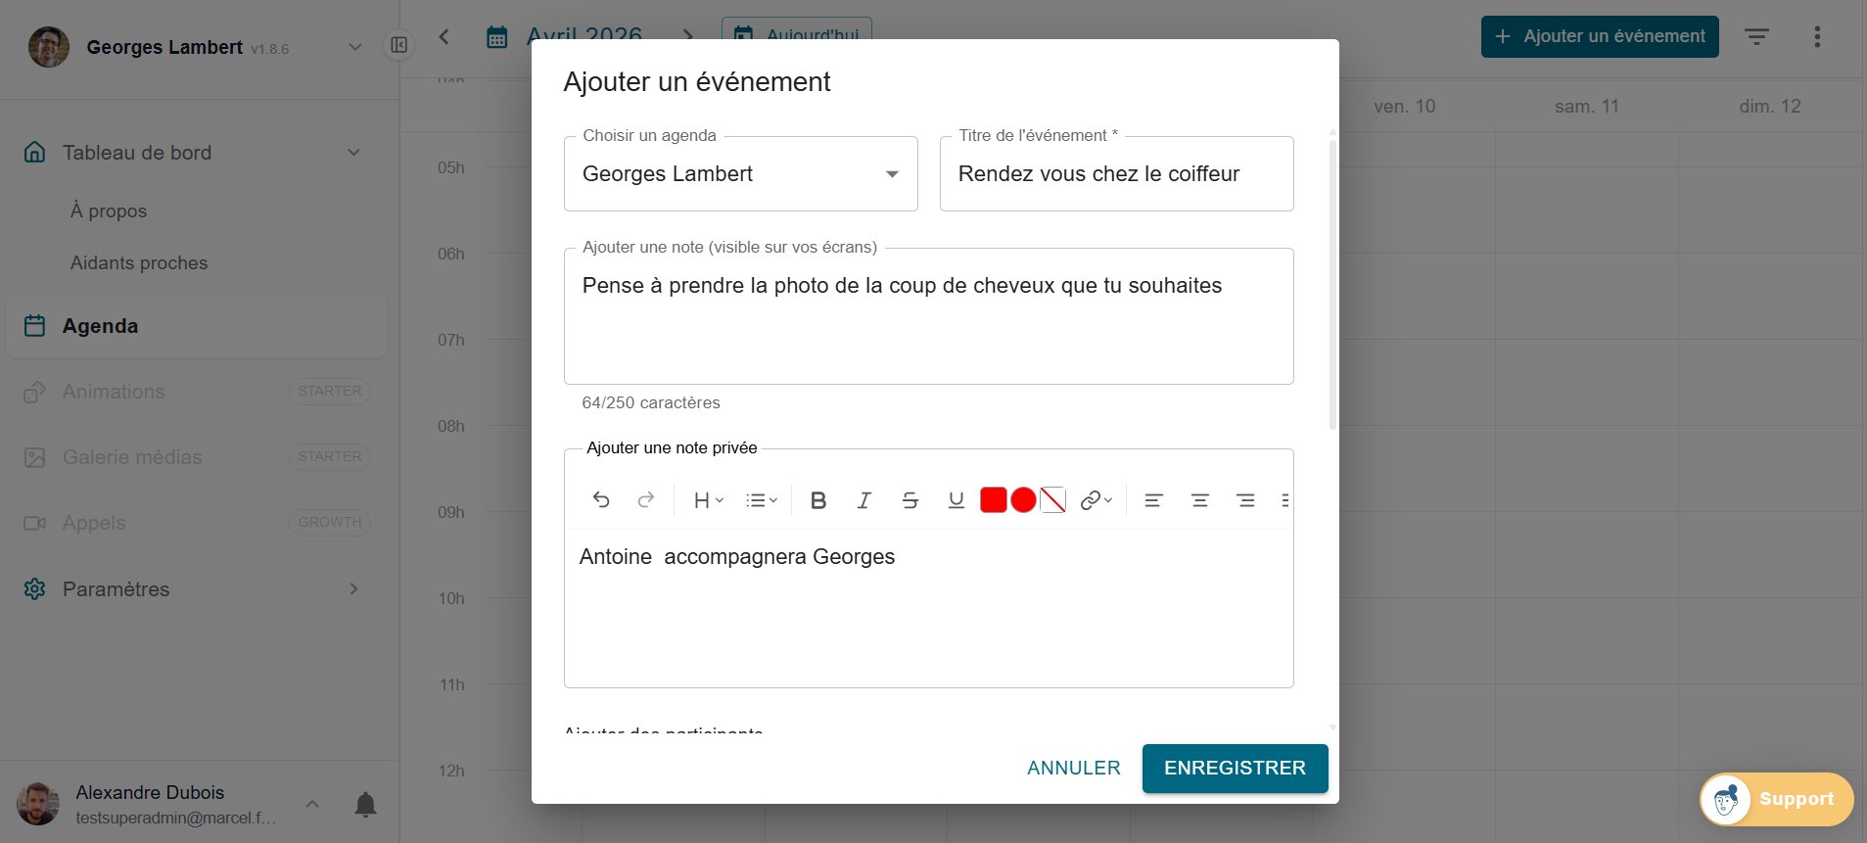Open the Choisir un agenda dropdown
The image size is (1867, 843).
tap(892, 173)
